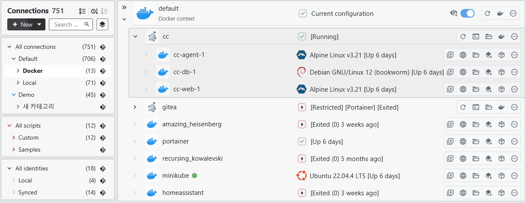Sort connections by time icon
The width and height of the screenshot is (526, 203).
95,11
